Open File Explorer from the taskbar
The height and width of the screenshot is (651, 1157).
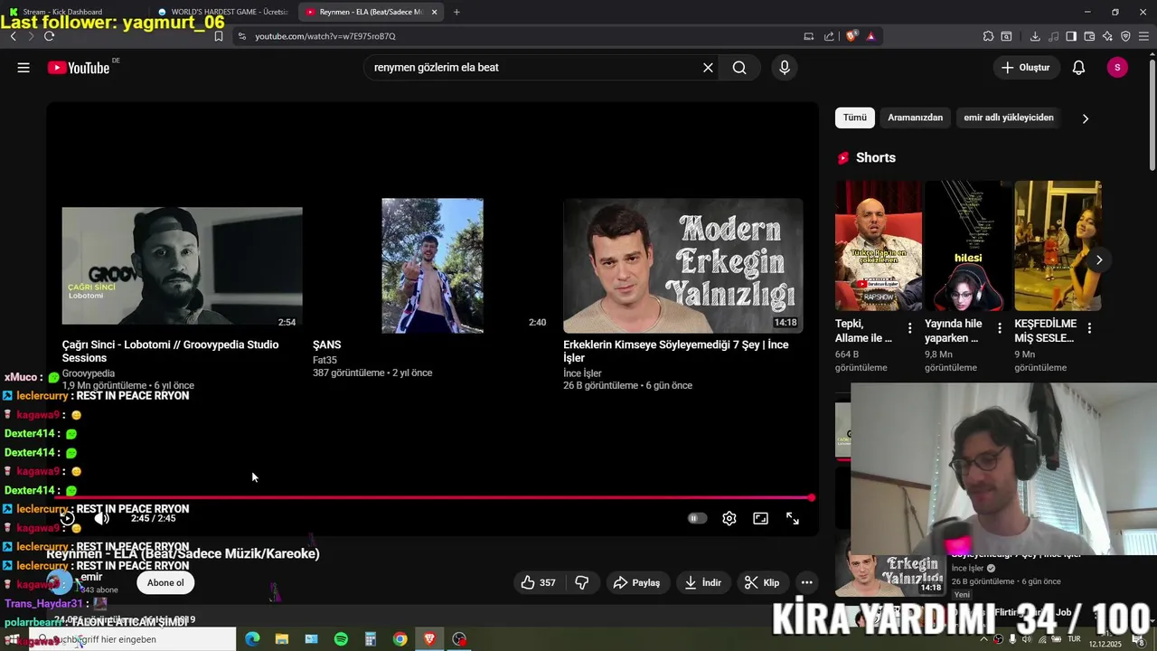click(281, 639)
